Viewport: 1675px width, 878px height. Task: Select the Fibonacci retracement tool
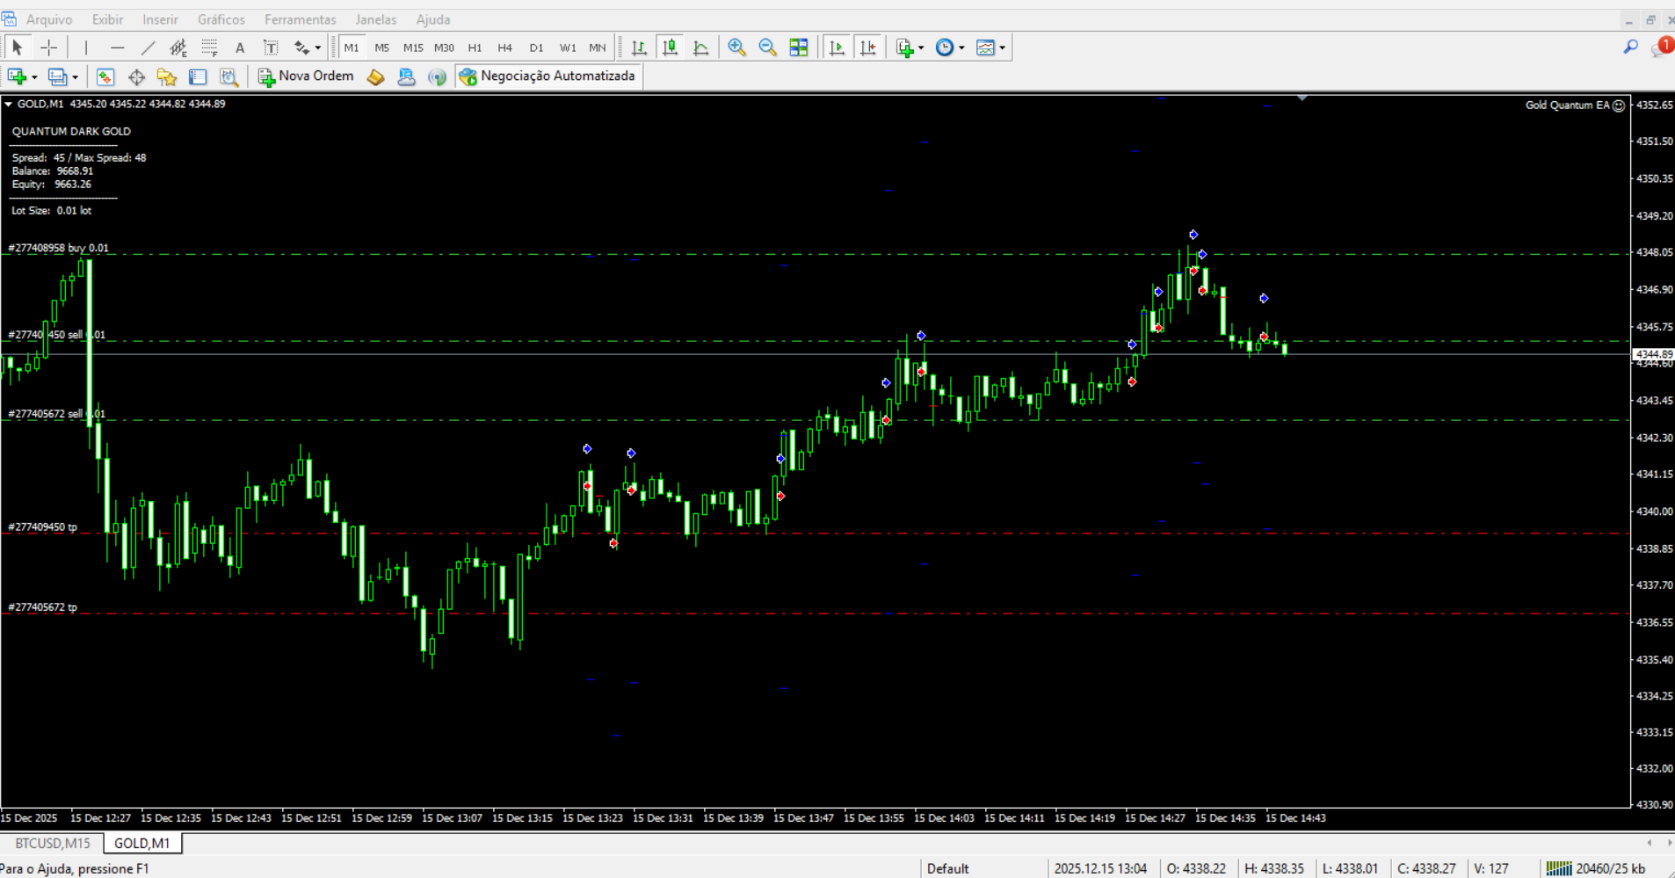209,47
